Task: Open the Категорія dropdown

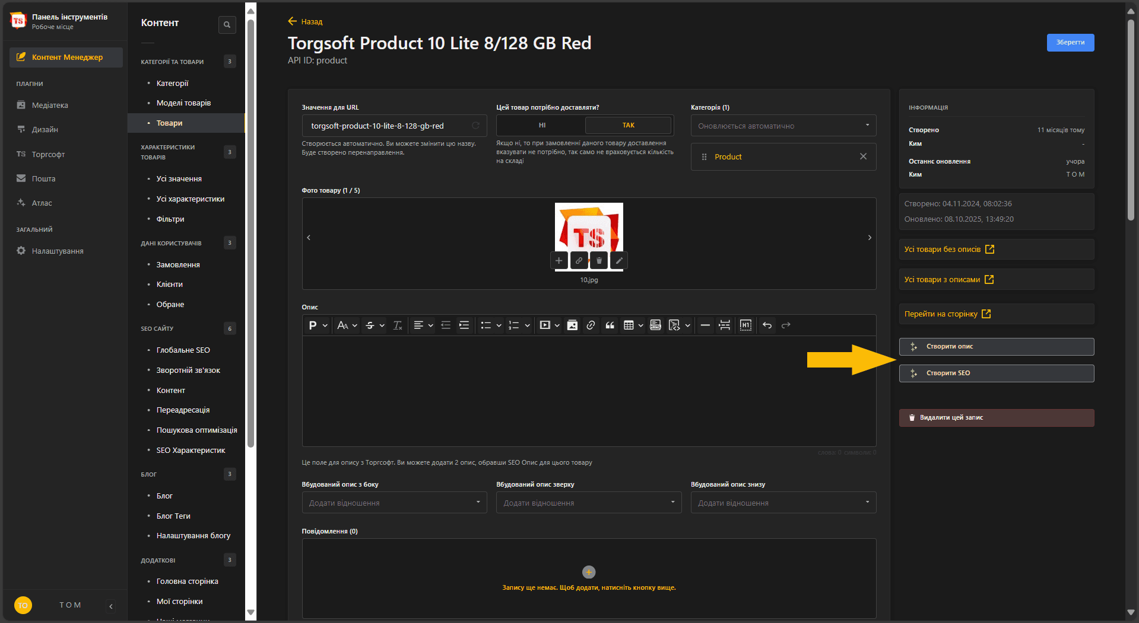Action: pos(783,126)
